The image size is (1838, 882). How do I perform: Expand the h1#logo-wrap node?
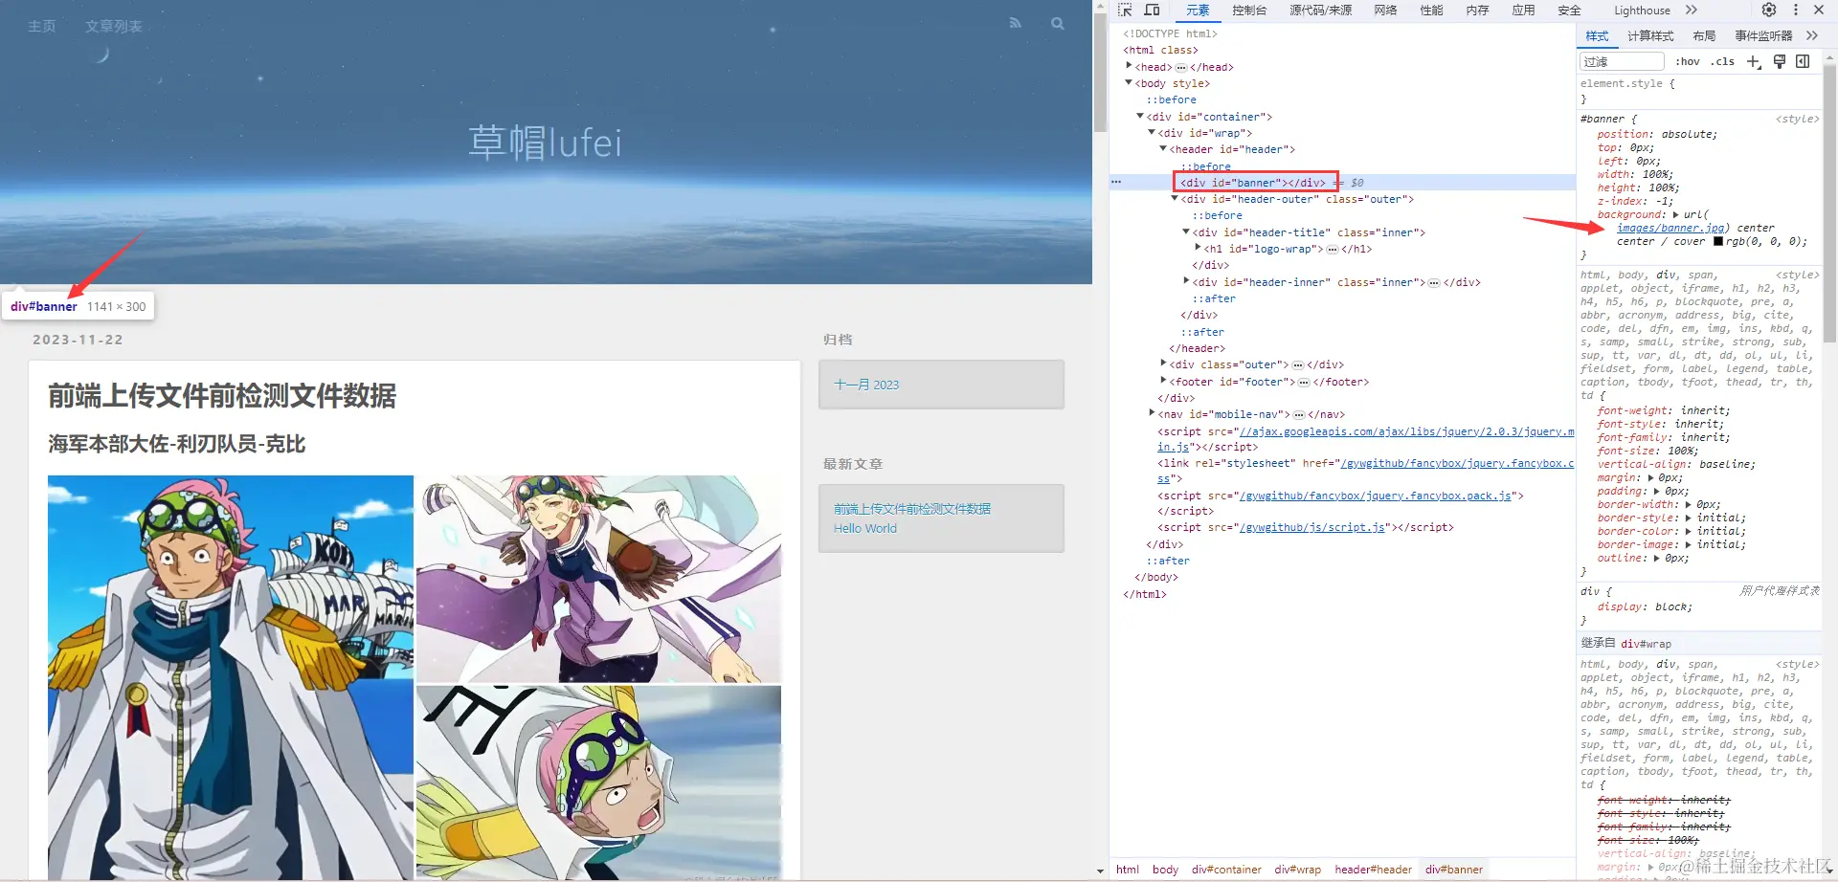1198,248
